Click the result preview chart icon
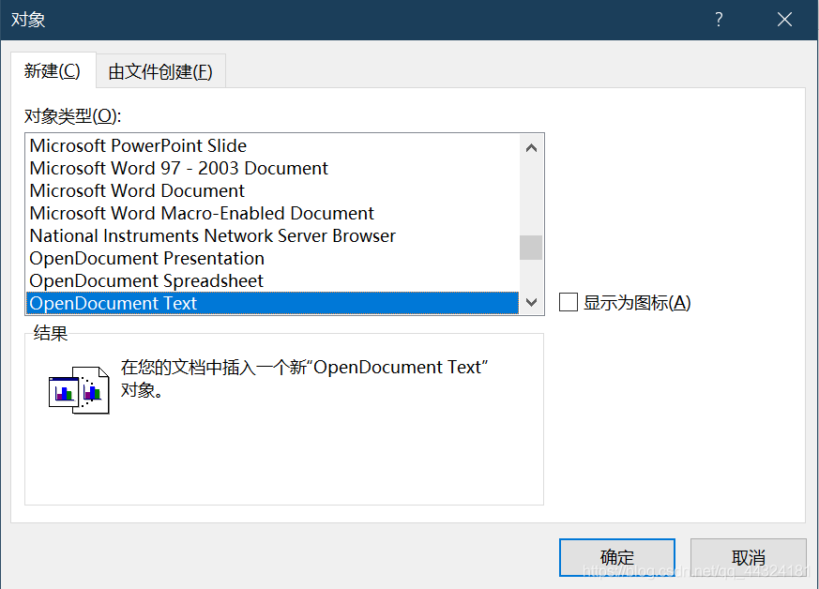This screenshot has height=589, width=819. pyautogui.click(x=79, y=390)
